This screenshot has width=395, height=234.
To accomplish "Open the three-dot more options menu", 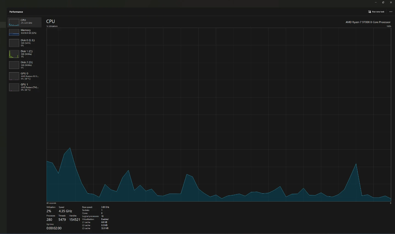I will click(391, 12).
